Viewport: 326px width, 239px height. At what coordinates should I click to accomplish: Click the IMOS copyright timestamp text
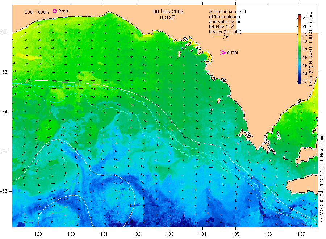coord(322,178)
